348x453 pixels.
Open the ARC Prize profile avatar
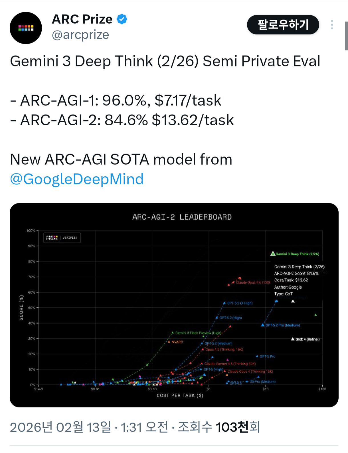[x=26, y=28]
